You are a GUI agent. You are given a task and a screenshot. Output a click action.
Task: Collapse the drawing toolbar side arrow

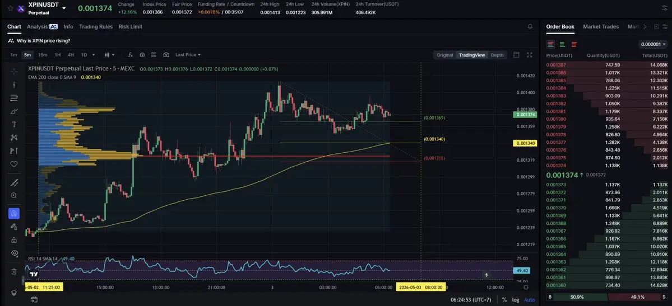pyautogui.click(x=23, y=280)
